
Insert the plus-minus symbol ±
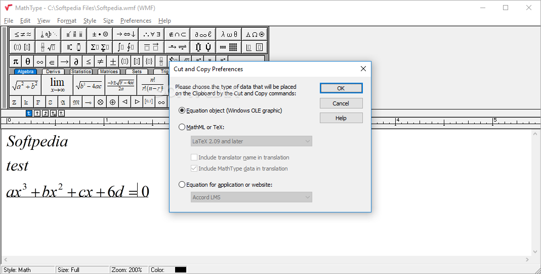click(x=113, y=62)
